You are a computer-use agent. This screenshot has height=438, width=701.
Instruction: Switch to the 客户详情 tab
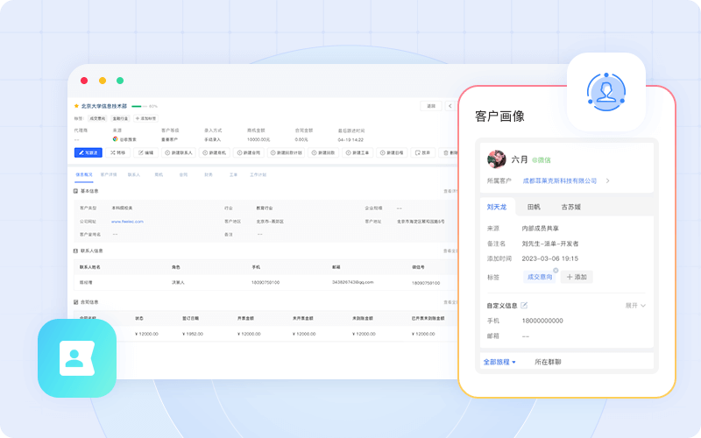coord(109,174)
